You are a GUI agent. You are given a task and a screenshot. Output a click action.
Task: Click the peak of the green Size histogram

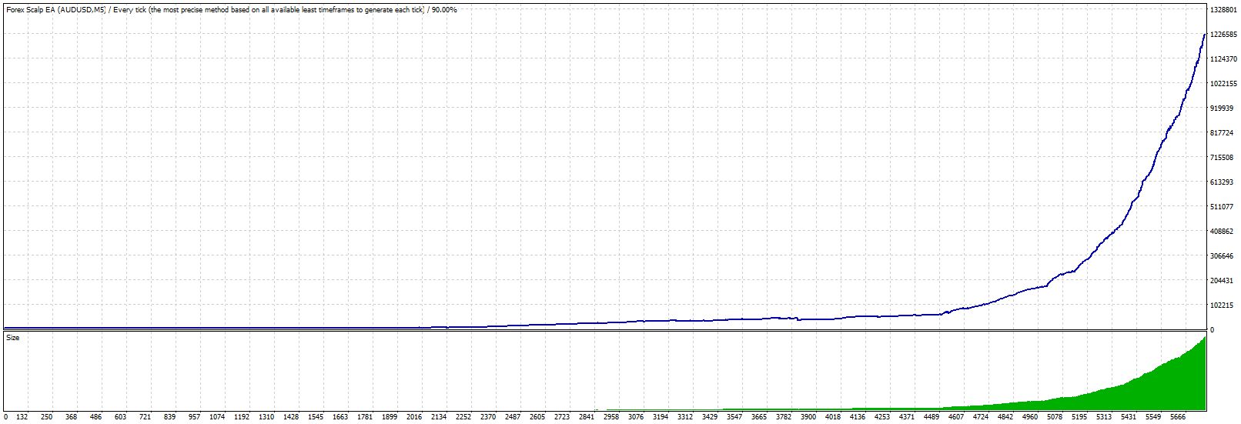(x=1205, y=337)
